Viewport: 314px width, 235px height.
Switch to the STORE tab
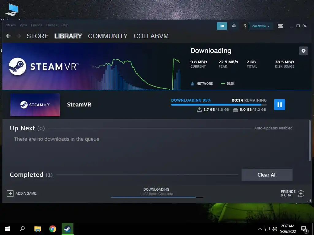point(38,36)
